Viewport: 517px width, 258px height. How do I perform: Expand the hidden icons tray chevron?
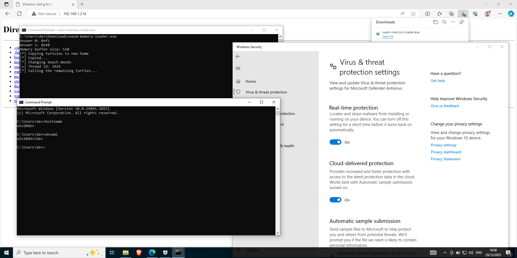[445, 252]
